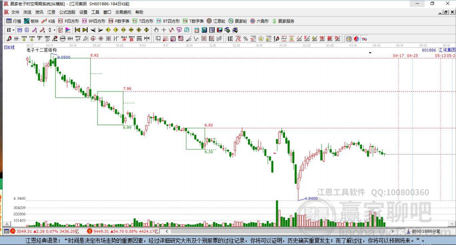The width and height of the screenshot is (456, 245).
Task: Click the 日K线 label
Action: point(9,47)
